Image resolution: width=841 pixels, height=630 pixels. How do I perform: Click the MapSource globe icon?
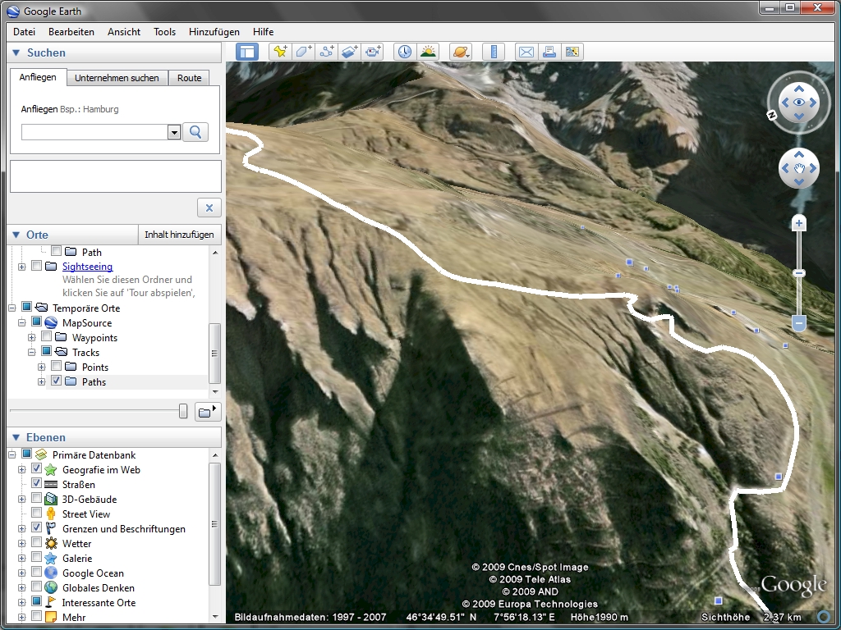click(x=50, y=323)
